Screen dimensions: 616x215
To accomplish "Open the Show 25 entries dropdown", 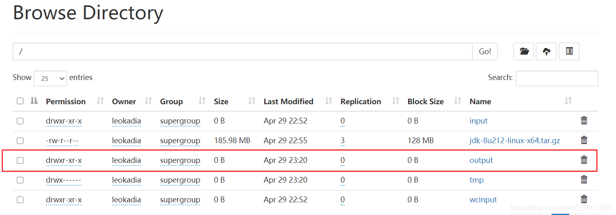I will click(50, 78).
